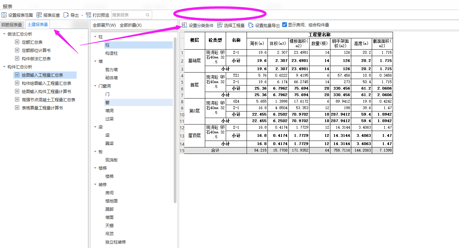The height and width of the screenshot is (248, 459).
Task: Click document icon beside 高强节点混凝土工程量汇总表
Action: [17, 100]
